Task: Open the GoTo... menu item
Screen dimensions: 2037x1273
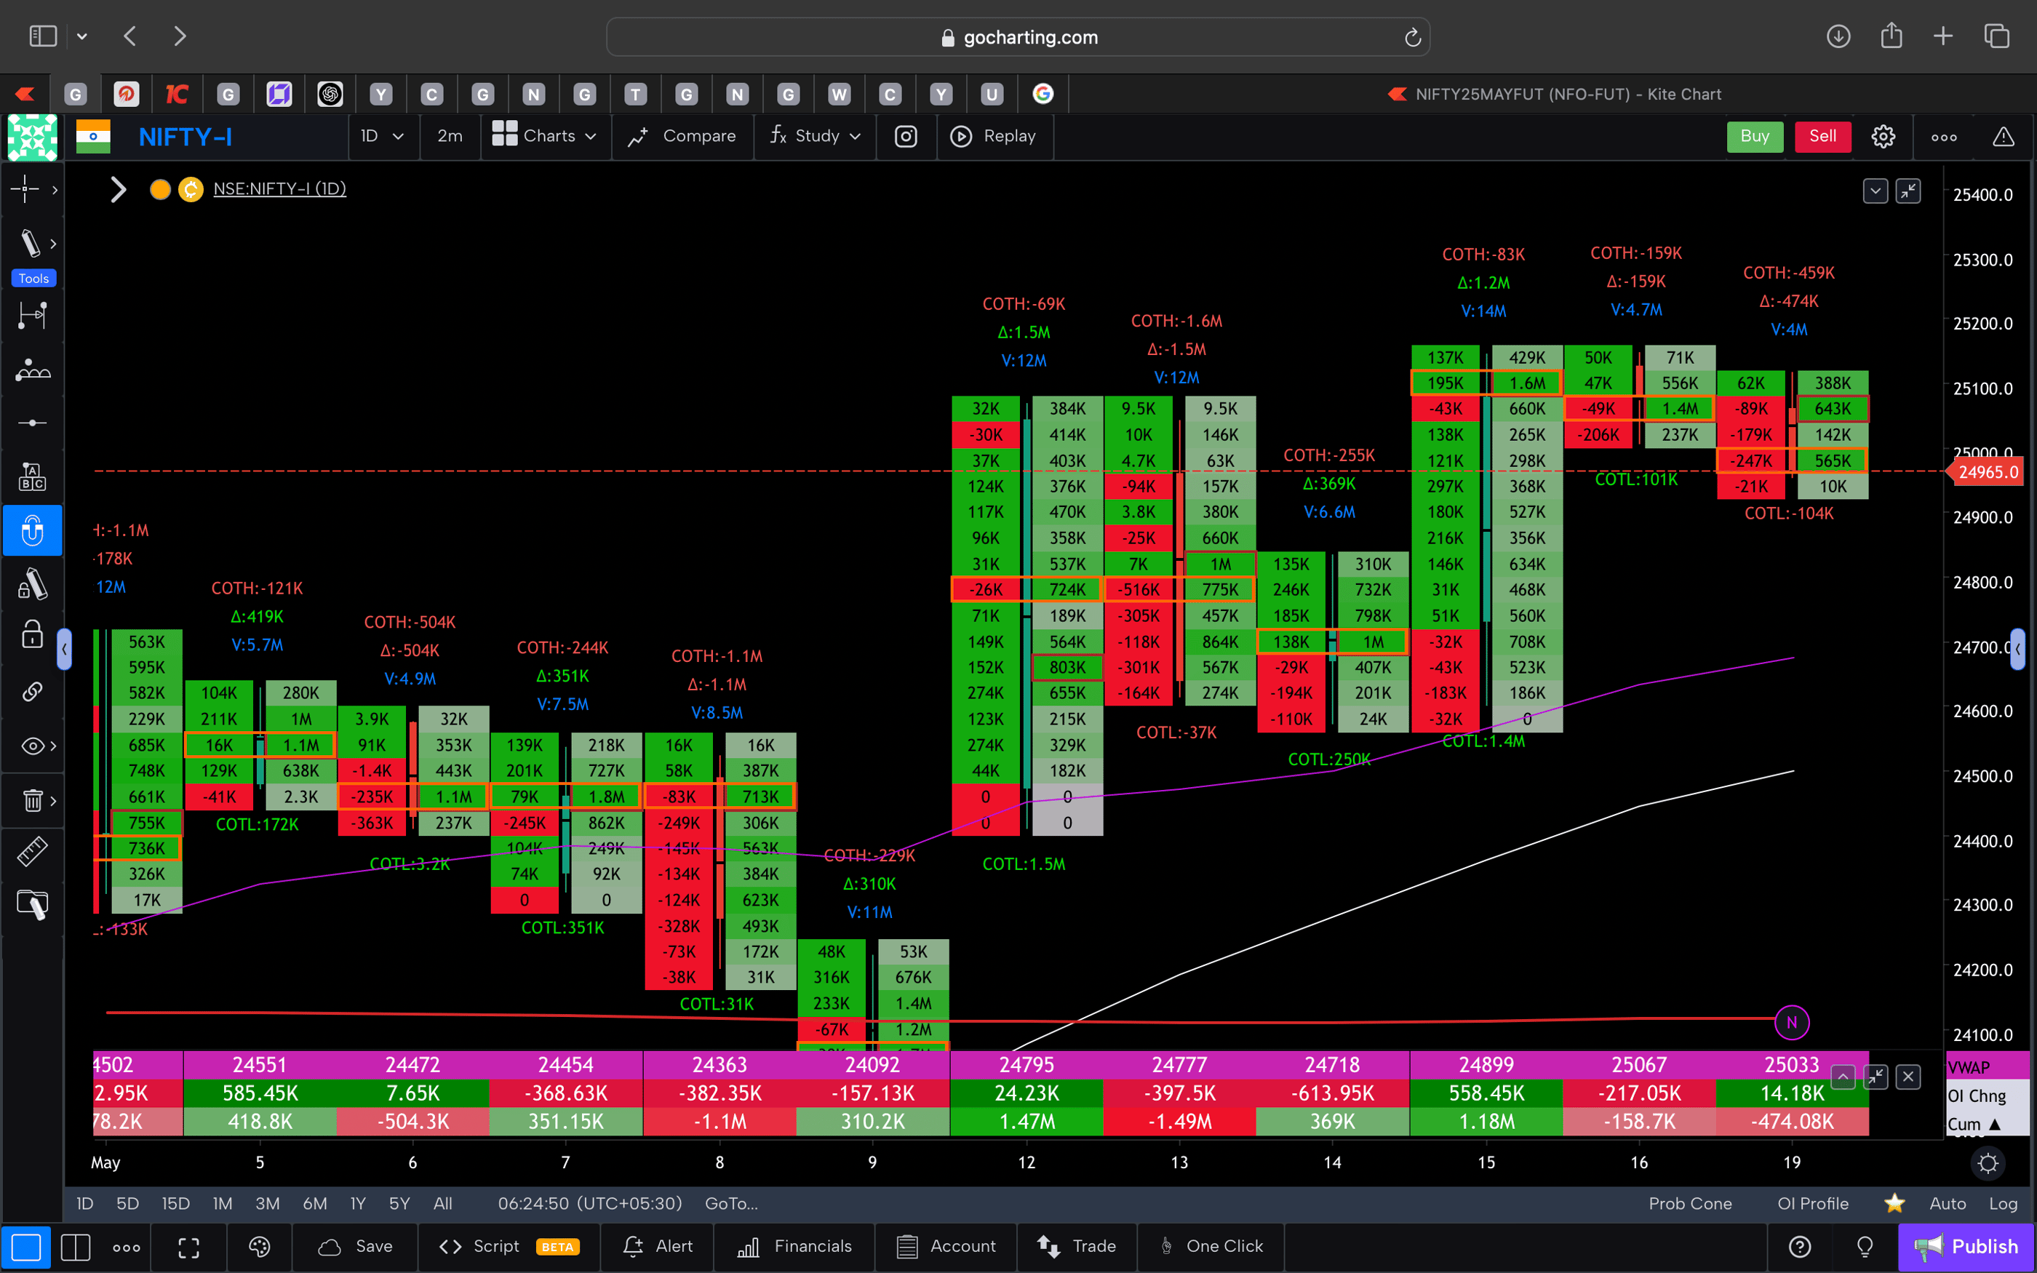Action: tap(730, 1203)
